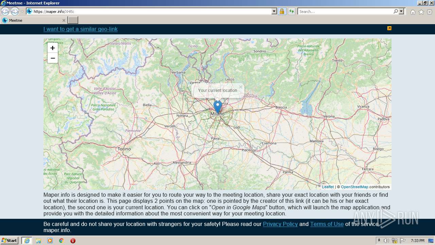The image size is (435, 245).
Task: Click the Alessandria label on the map
Action: click(x=182, y=163)
